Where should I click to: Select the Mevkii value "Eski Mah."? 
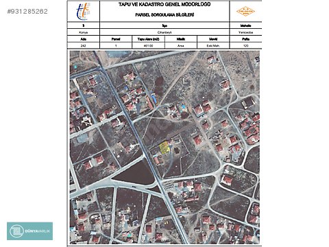(x=213, y=46)
